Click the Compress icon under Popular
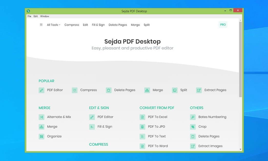Image resolution: width=268 pixels, height=161 pixels. click(75, 90)
